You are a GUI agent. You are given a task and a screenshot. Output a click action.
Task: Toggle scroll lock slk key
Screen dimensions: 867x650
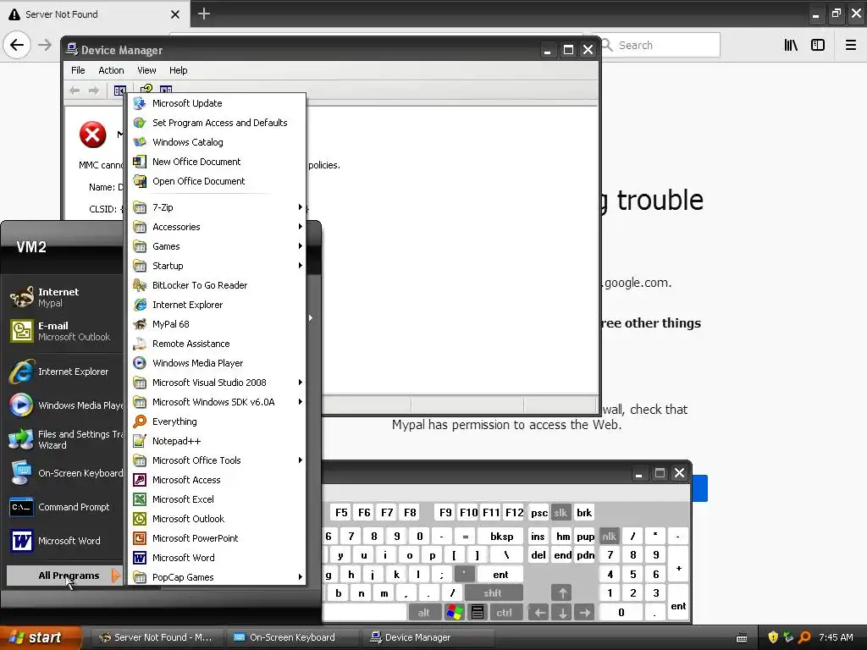click(x=561, y=512)
